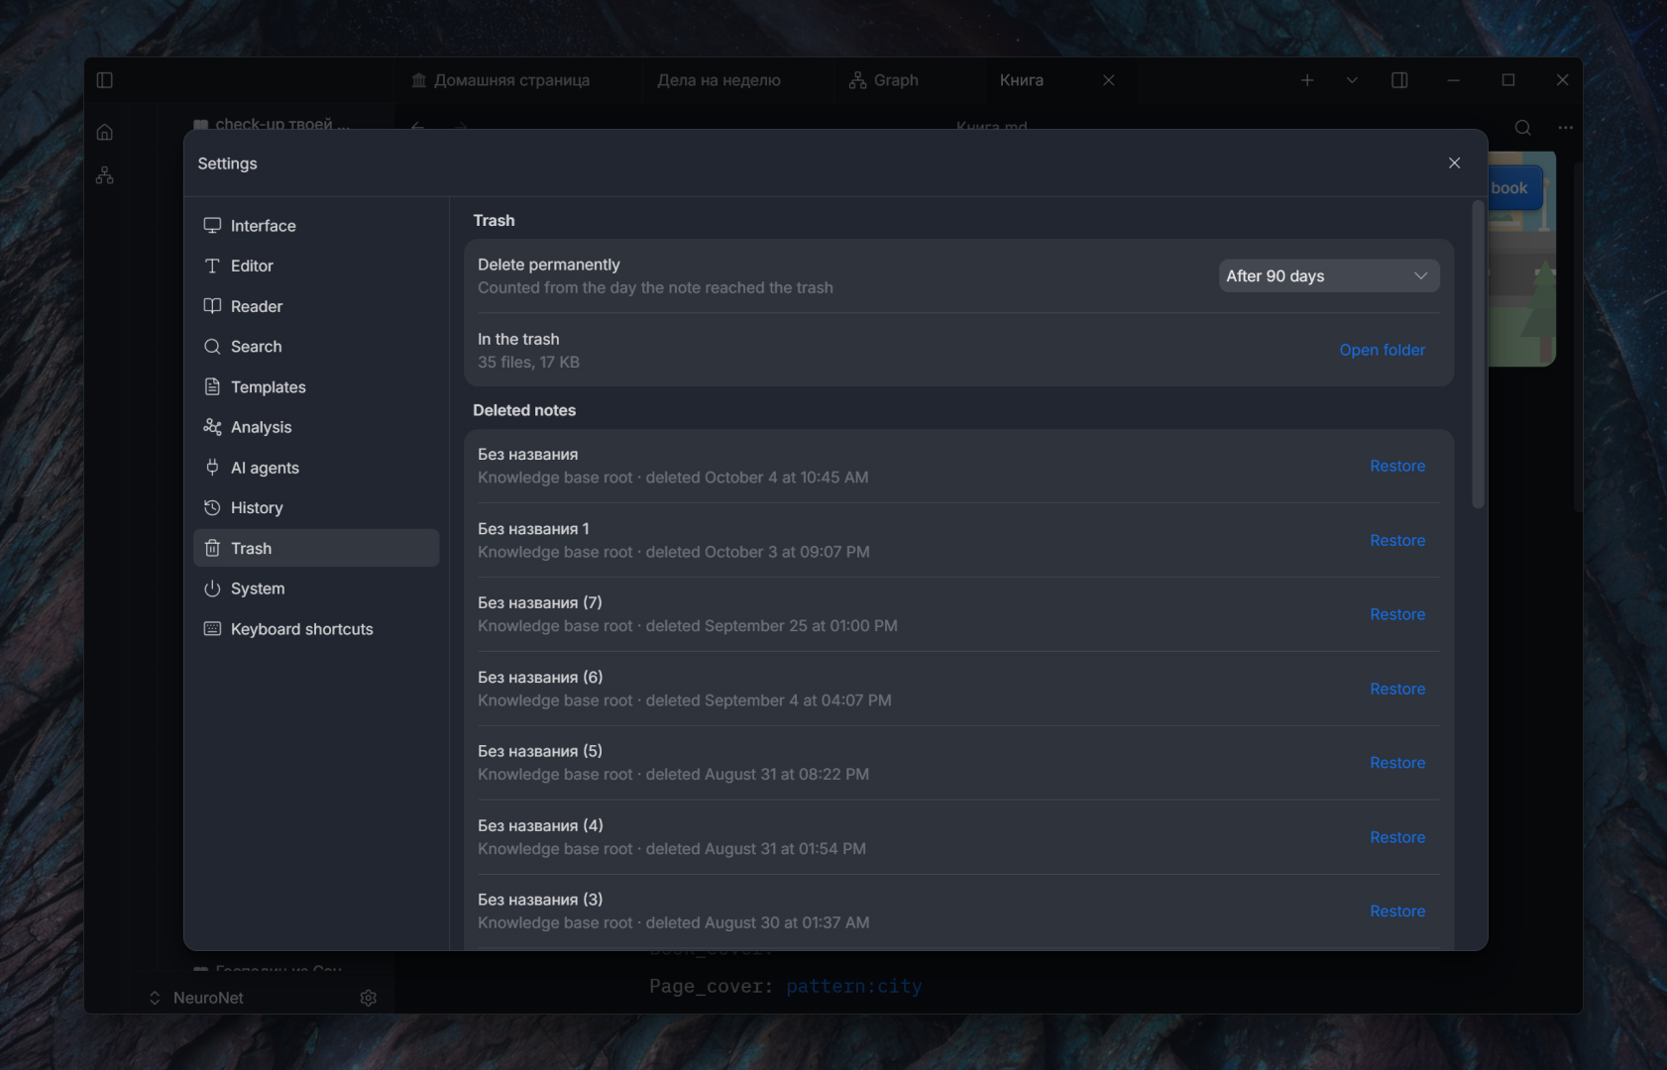This screenshot has height=1070, width=1667.
Task: Expand the tab list chevron
Action: pos(1352,80)
